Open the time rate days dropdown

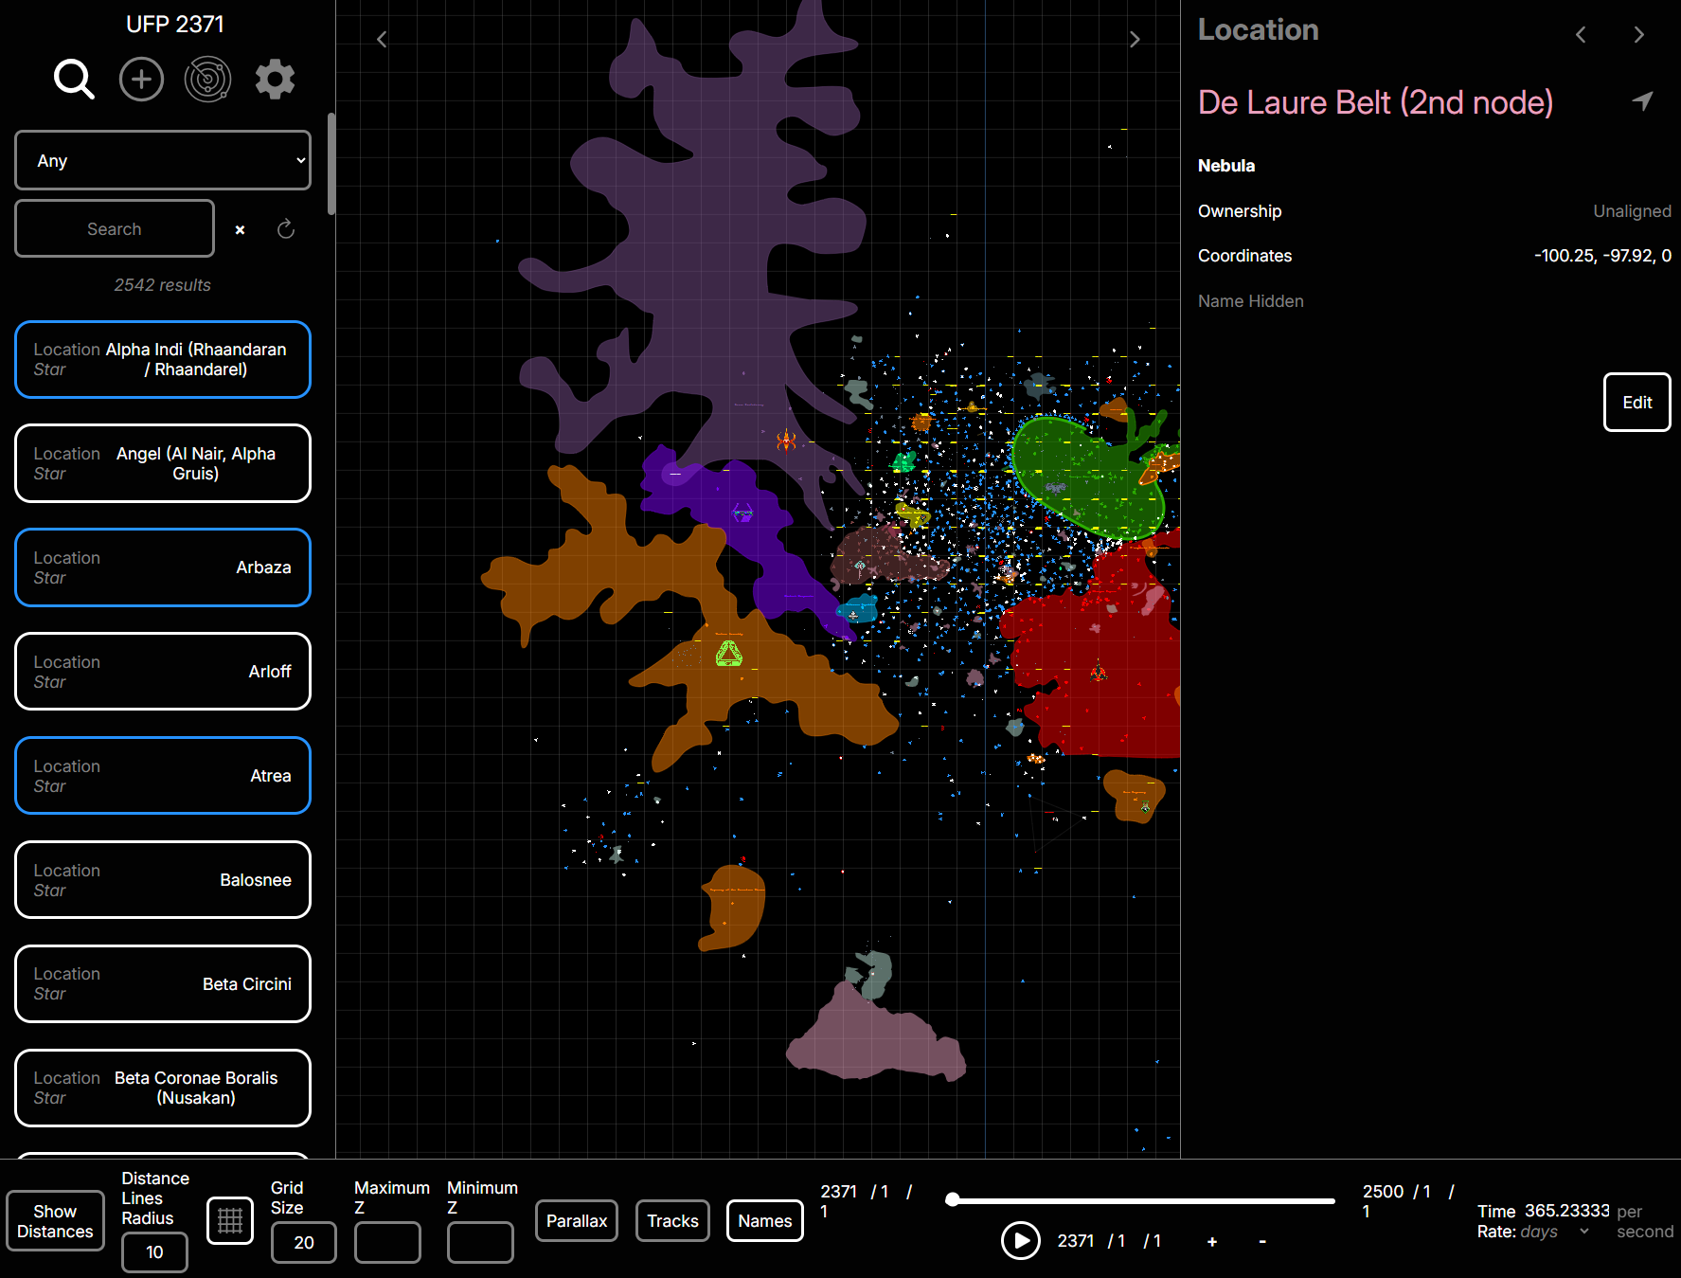click(x=1553, y=1232)
